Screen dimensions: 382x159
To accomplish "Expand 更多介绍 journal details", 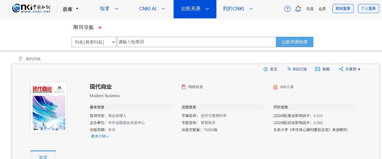I will click(100, 136).
